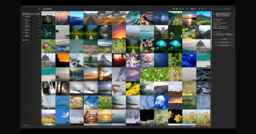Select the factory smoke stack thumbnail
This screenshot has width=256, height=134.
coord(119,74)
